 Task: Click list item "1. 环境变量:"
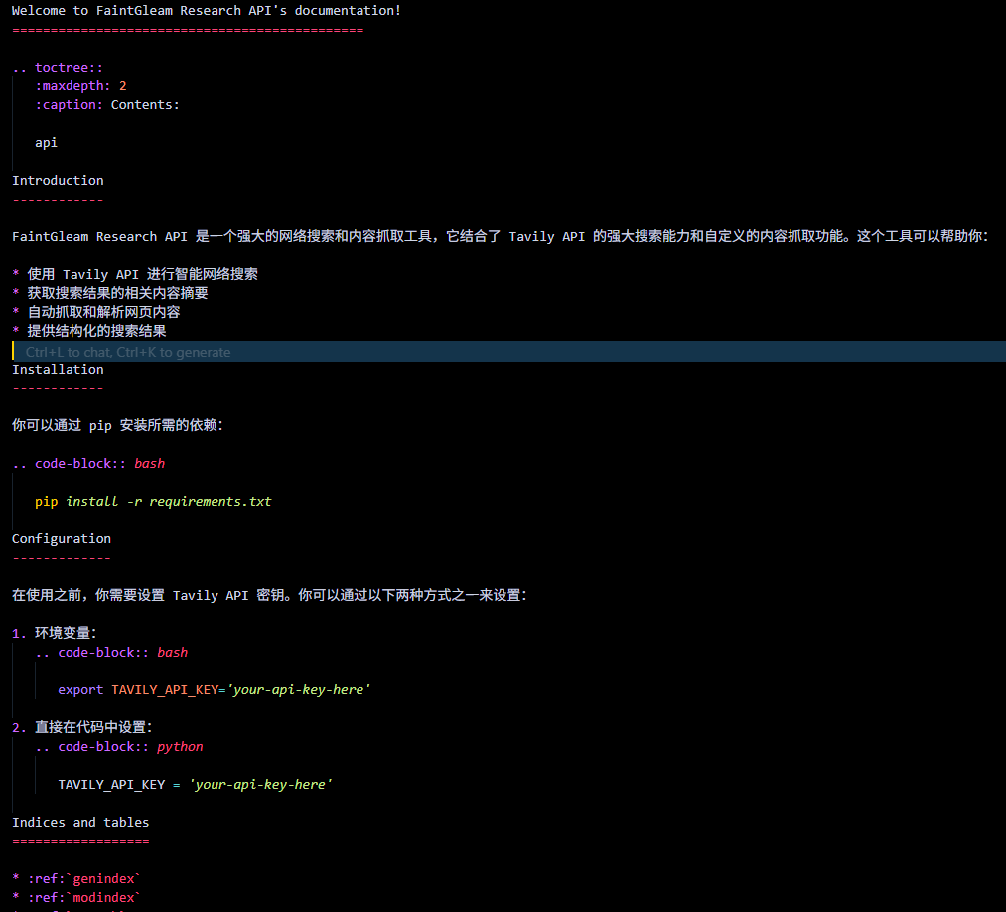55,634
